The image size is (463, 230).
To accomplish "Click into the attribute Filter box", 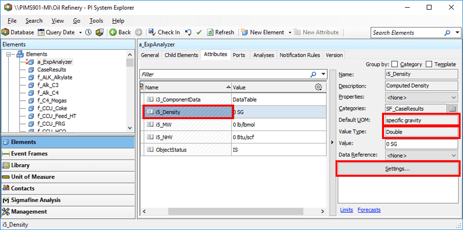I will (224, 75).
